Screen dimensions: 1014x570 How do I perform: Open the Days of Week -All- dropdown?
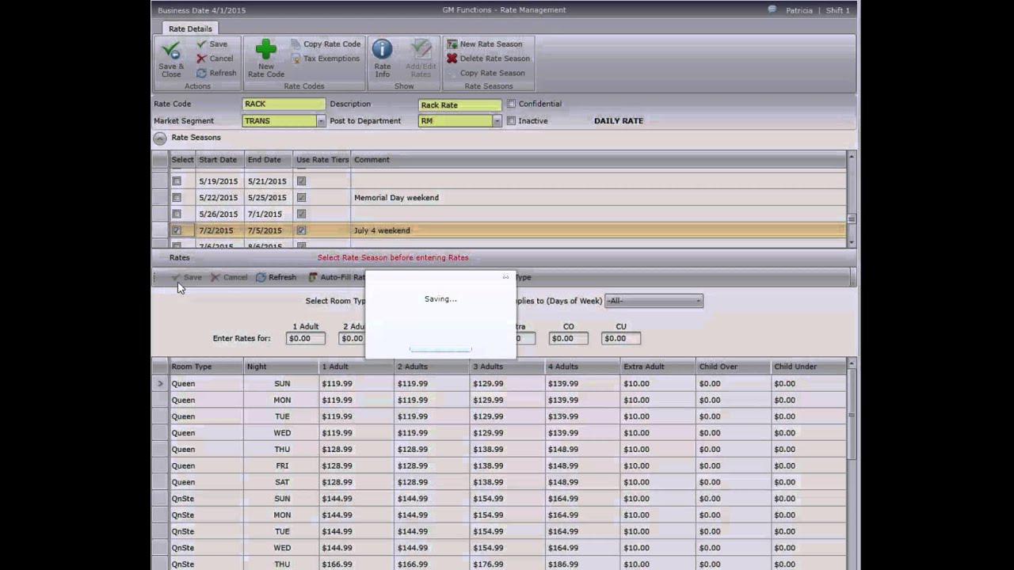(654, 301)
